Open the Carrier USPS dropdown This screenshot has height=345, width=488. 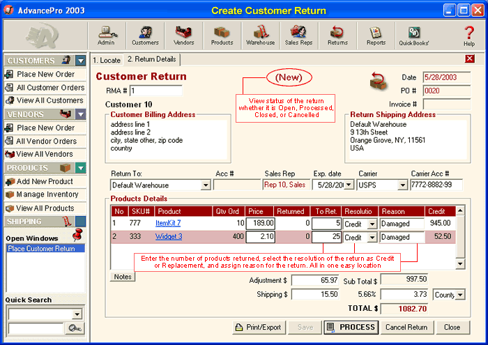402,185
